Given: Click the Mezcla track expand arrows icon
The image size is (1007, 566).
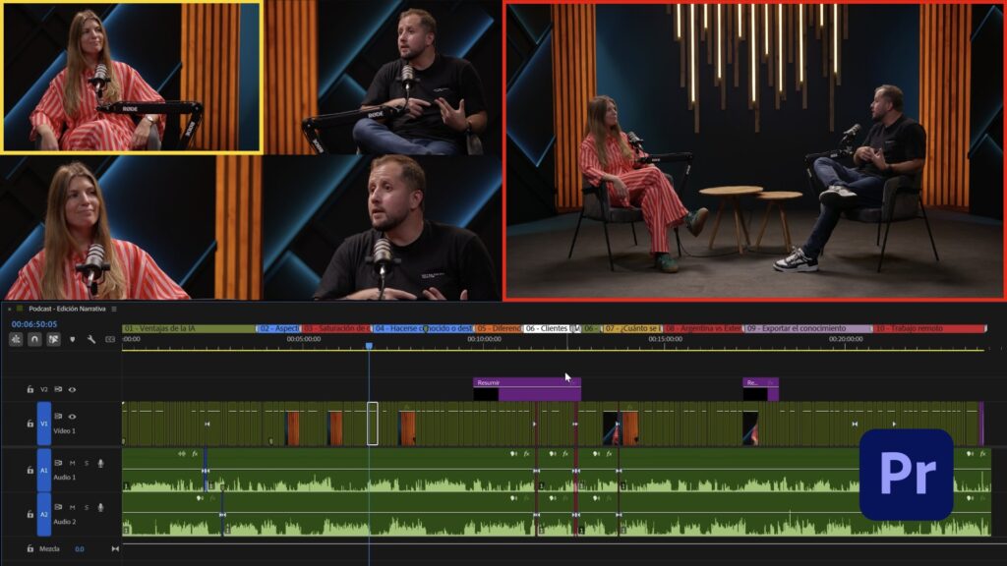Looking at the screenshot, I should coord(115,549).
